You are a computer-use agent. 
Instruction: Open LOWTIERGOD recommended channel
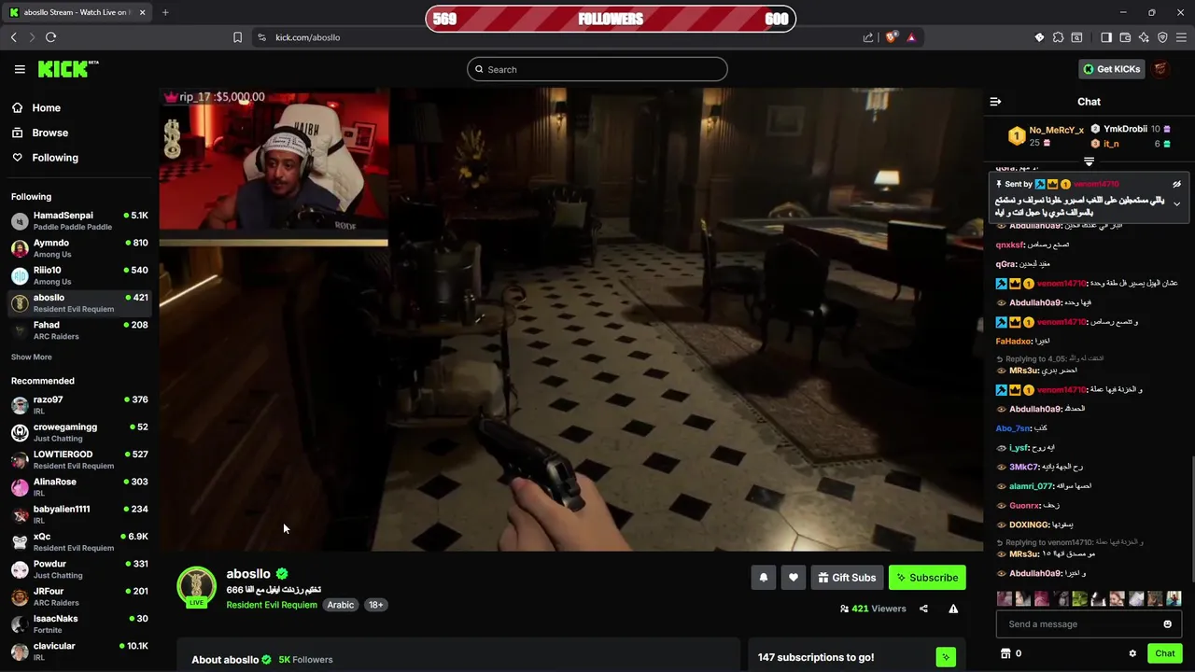79,460
